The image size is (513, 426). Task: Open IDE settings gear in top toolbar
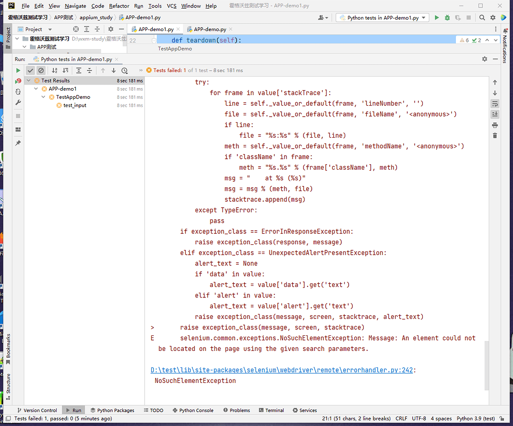coord(493,18)
